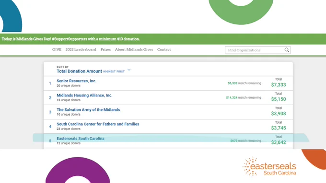This screenshot has height=183, width=326.
Task: Click the 10 unique donors text
Action: pyautogui.click(x=69, y=114)
